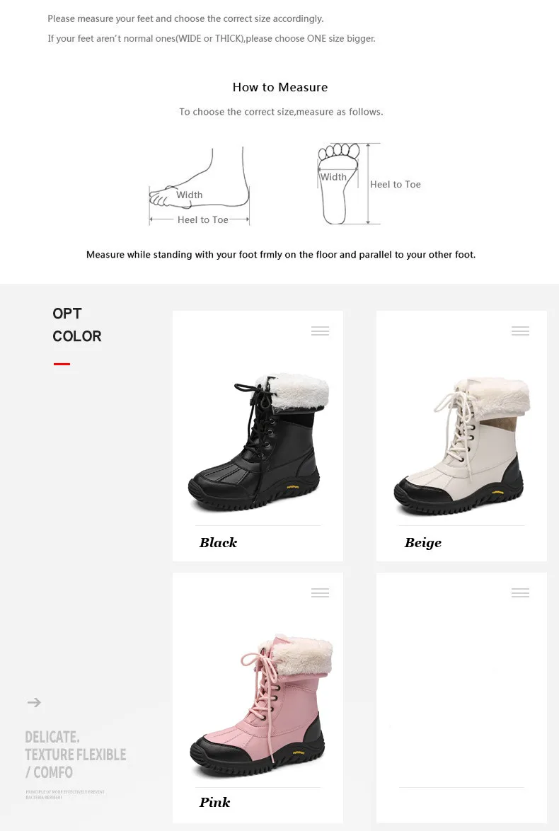Choose the Pink color label
This screenshot has height=831, width=559.
click(214, 803)
